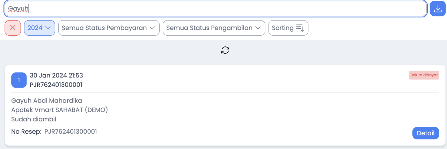The width and height of the screenshot is (447, 149).
Task: Click the refresh arrows icon
Action: 225,50
